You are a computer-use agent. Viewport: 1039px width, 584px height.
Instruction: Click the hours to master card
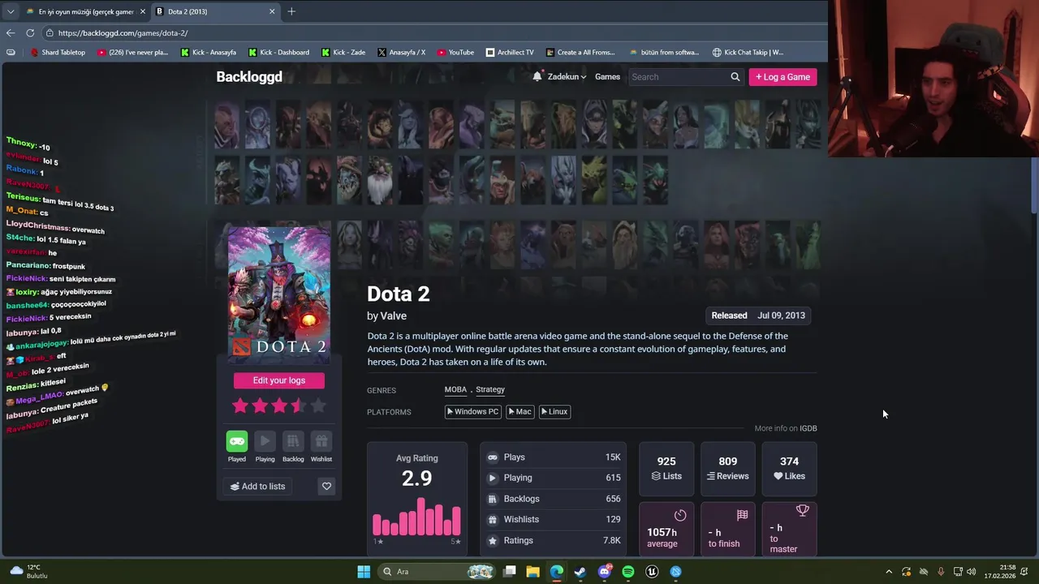[789, 529]
